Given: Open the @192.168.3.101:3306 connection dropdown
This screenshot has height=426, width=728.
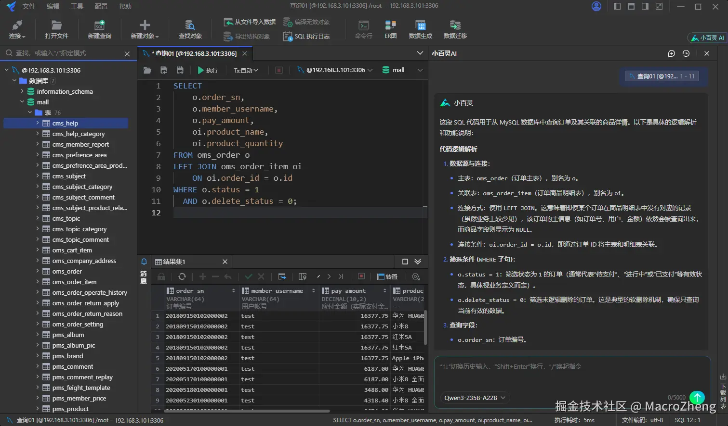Looking at the screenshot, I should (335, 70).
